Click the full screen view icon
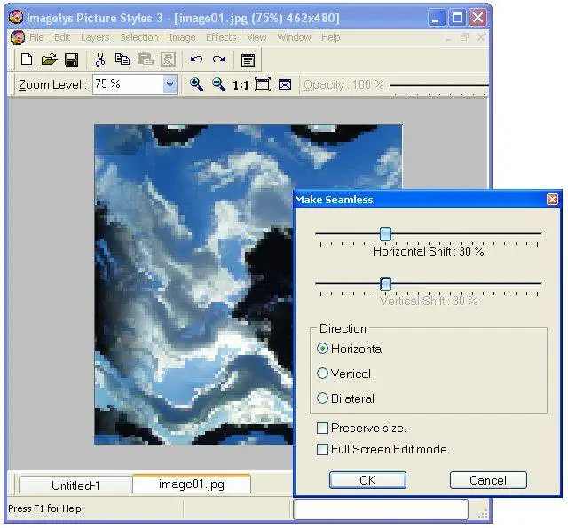The height and width of the screenshot is (528, 568). click(x=285, y=84)
